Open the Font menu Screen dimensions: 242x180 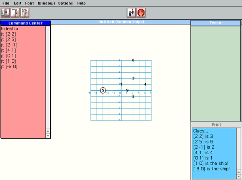pyautogui.click(x=29, y=3)
